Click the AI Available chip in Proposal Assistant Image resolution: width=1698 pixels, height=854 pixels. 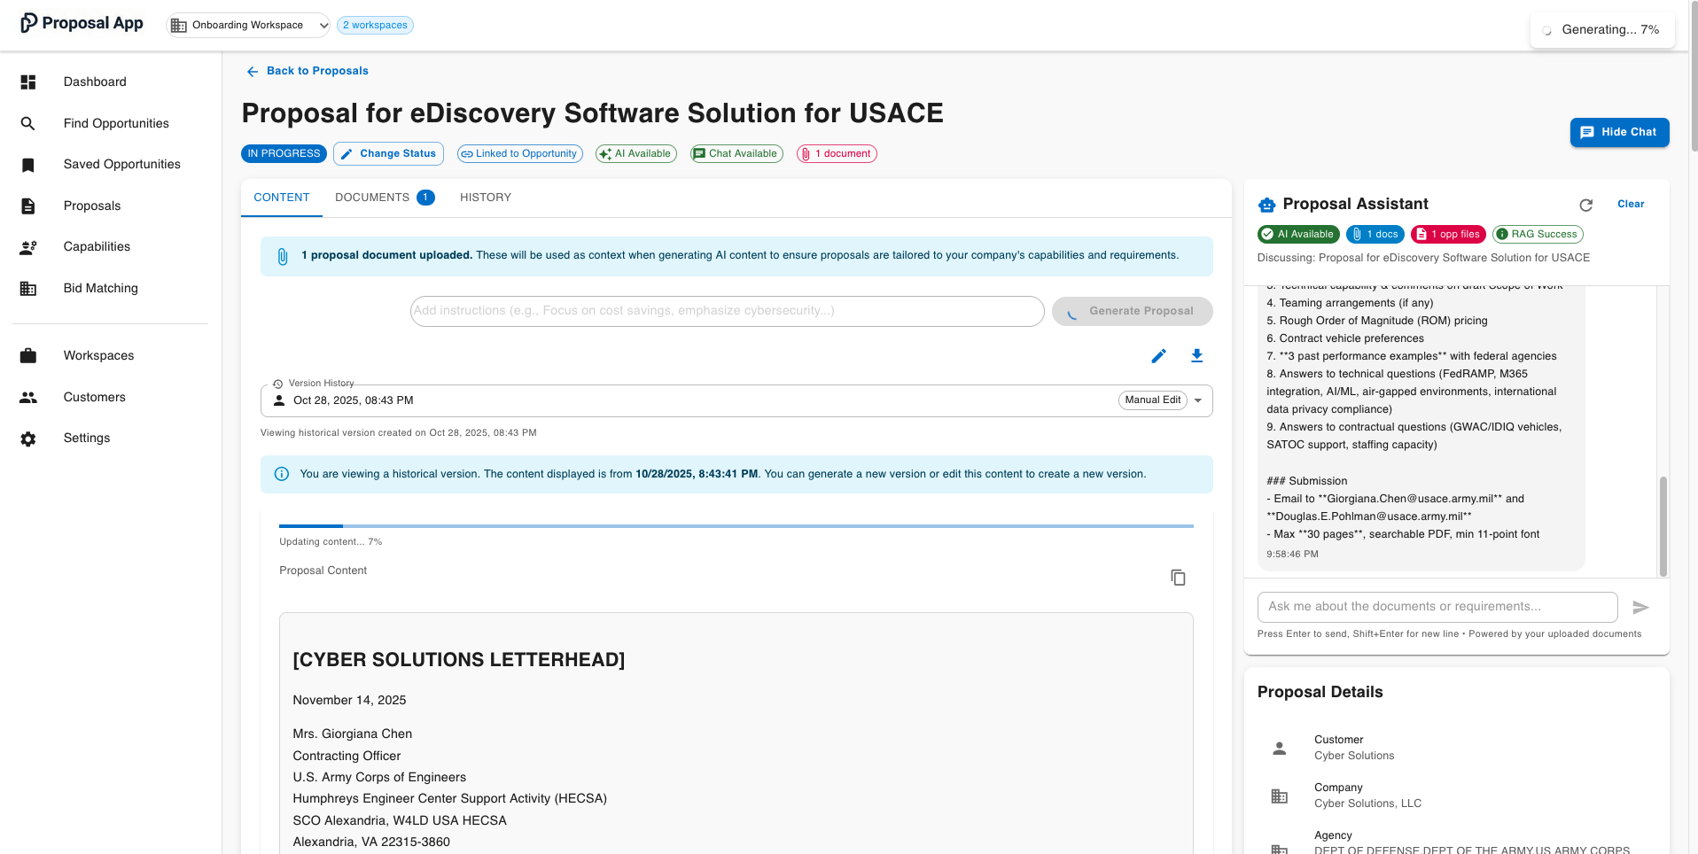[1298, 235]
